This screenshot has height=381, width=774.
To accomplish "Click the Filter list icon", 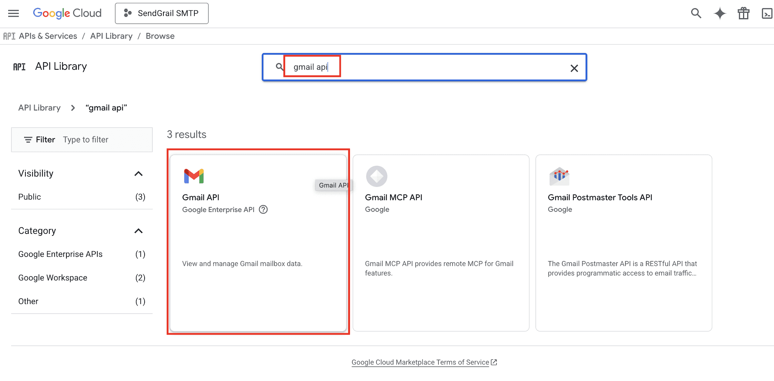I will pos(28,140).
